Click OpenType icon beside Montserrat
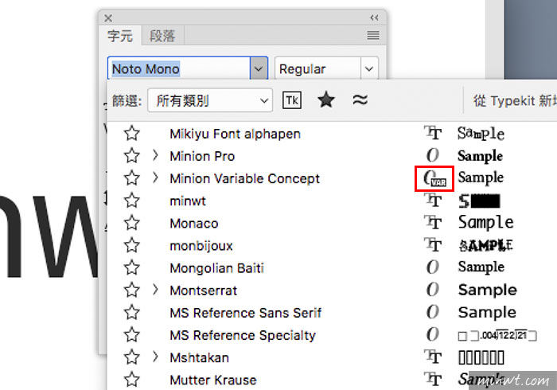 [433, 290]
